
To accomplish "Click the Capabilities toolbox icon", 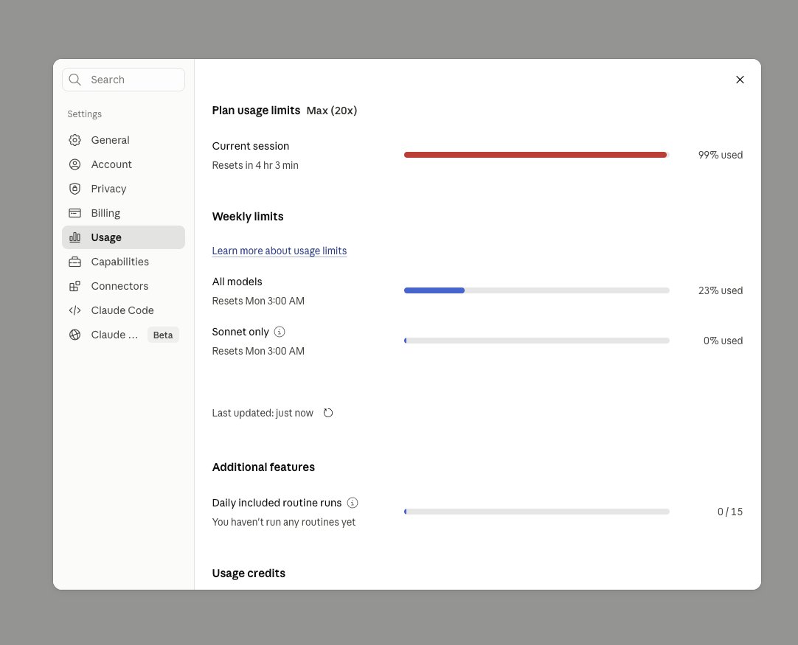I will click(74, 262).
